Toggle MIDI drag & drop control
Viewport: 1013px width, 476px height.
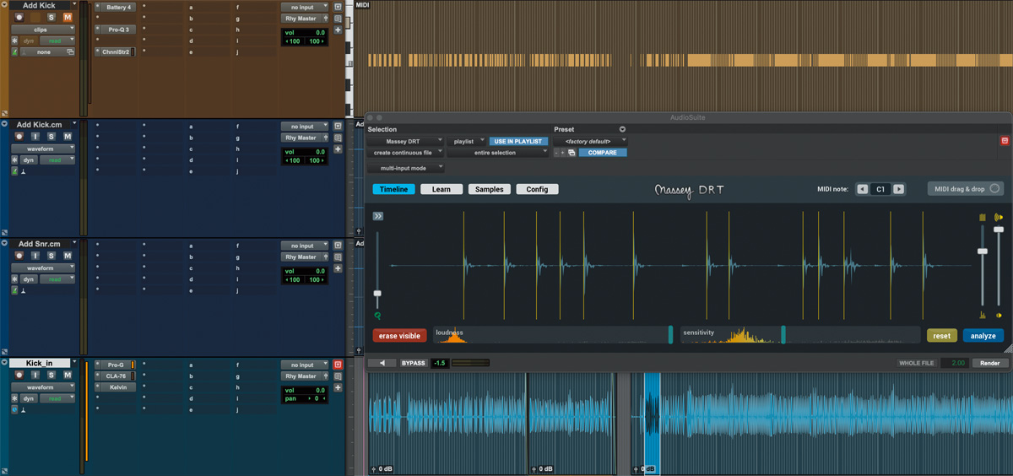[966, 189]
